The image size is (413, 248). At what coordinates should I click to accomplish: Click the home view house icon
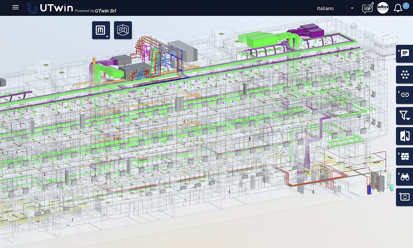(353, 26)
